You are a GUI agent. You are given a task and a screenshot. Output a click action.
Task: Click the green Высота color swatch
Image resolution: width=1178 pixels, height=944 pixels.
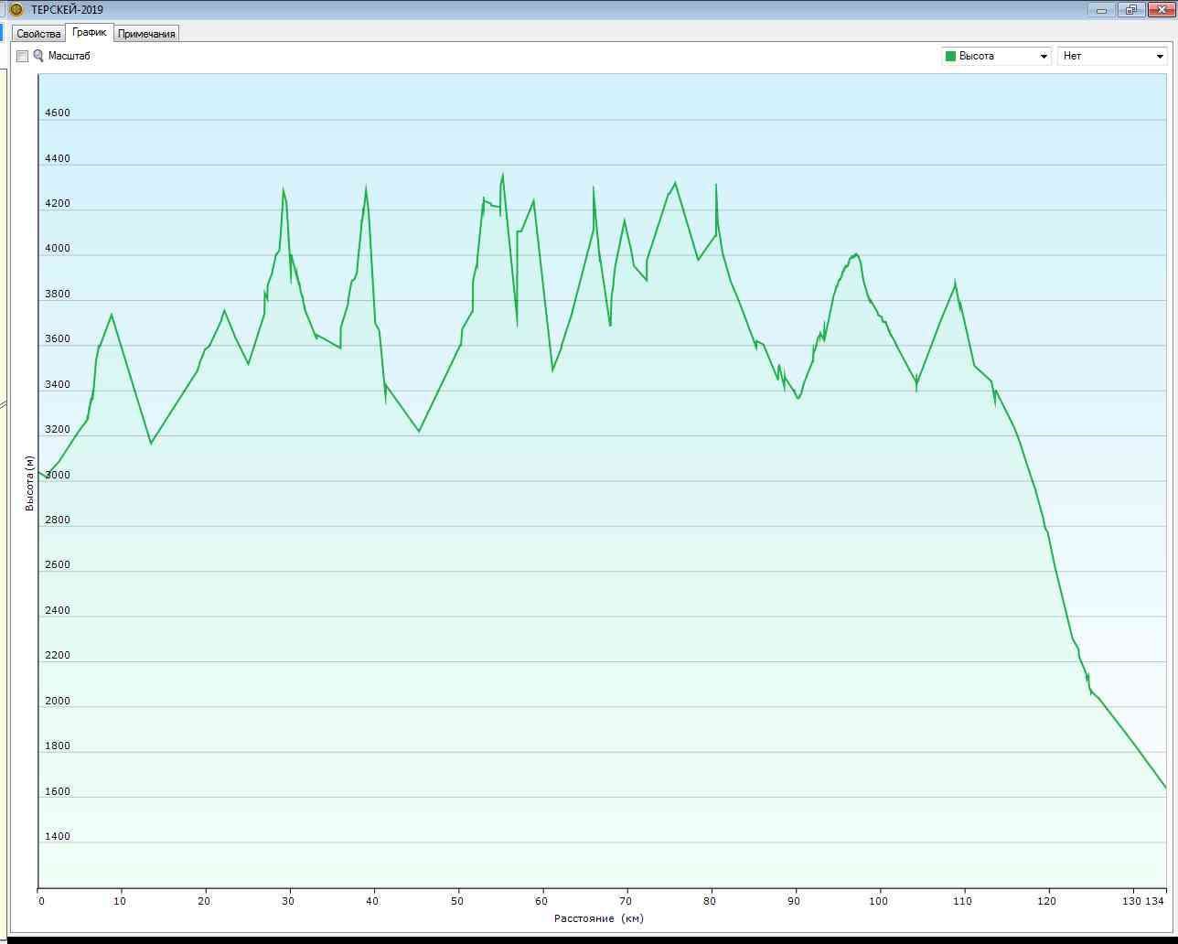(x=950, y=56)
